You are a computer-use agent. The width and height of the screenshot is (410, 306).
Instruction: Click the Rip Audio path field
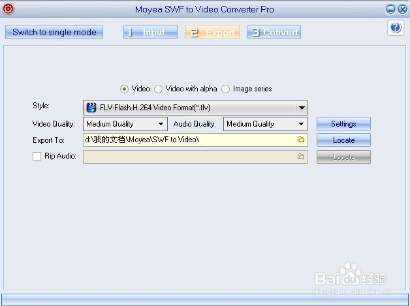[x=195, y=157]
